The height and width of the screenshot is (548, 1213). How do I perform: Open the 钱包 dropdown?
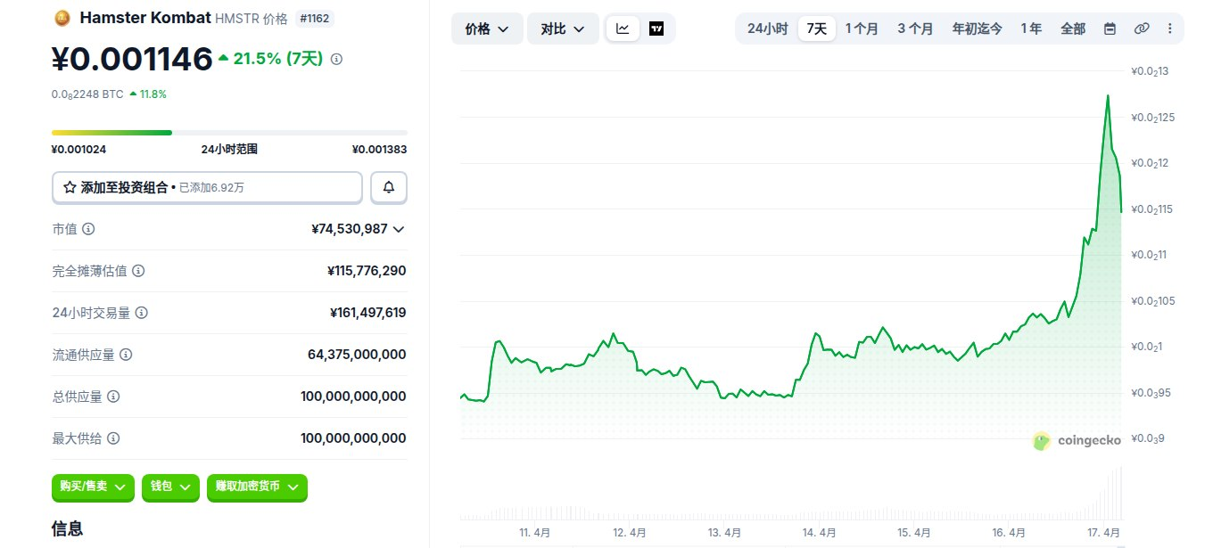[170, 487]
